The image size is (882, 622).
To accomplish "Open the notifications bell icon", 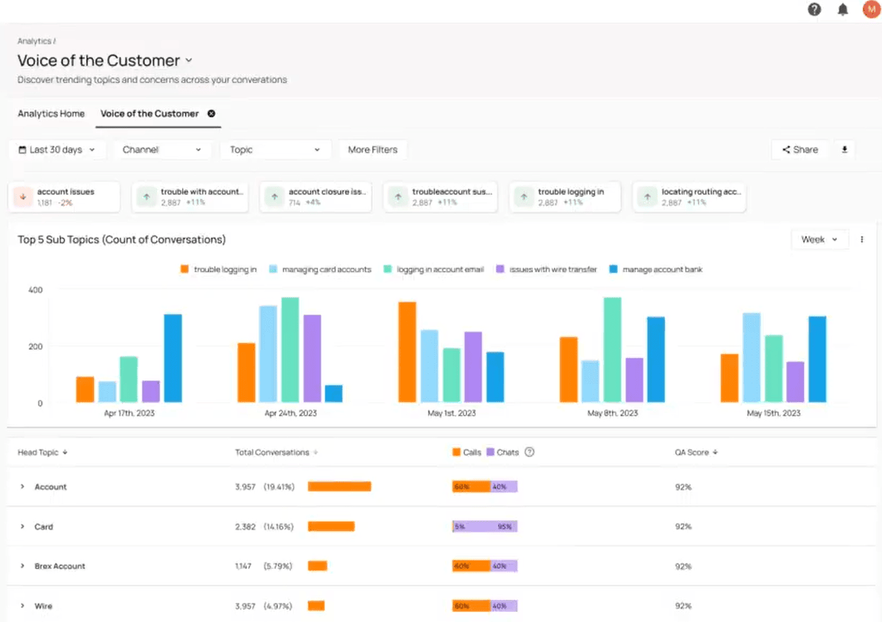I will click(843, 9).
